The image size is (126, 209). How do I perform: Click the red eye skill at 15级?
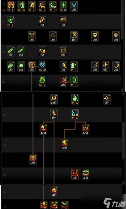point(75,174)
